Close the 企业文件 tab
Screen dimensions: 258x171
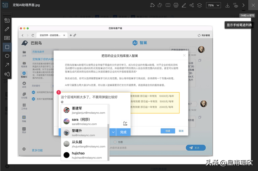(64, 35)
